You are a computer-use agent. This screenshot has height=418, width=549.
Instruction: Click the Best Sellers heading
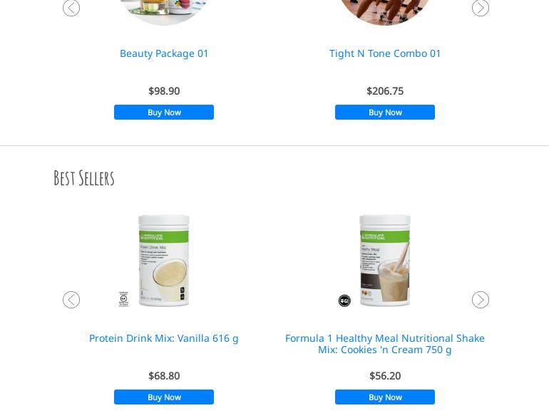[x=84, y=178]
